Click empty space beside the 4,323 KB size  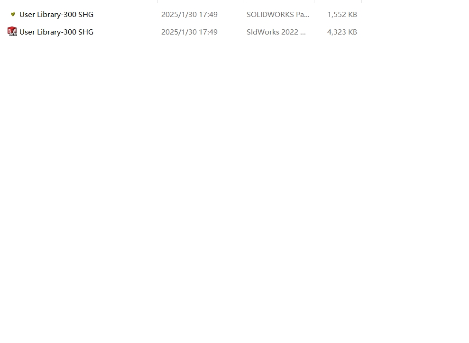tap(413, 32)
